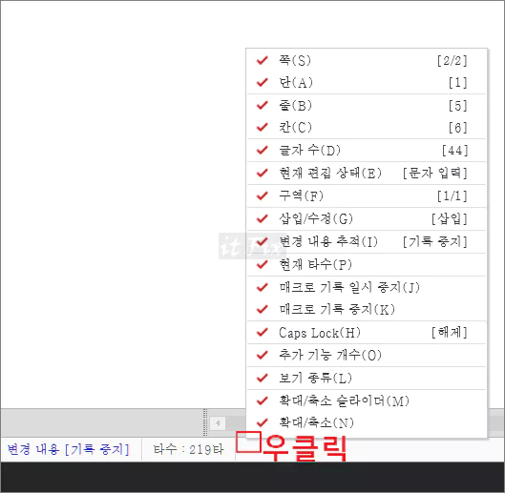Click 변경 내용 [기록 중지] in status bar

tap(68, 449)
